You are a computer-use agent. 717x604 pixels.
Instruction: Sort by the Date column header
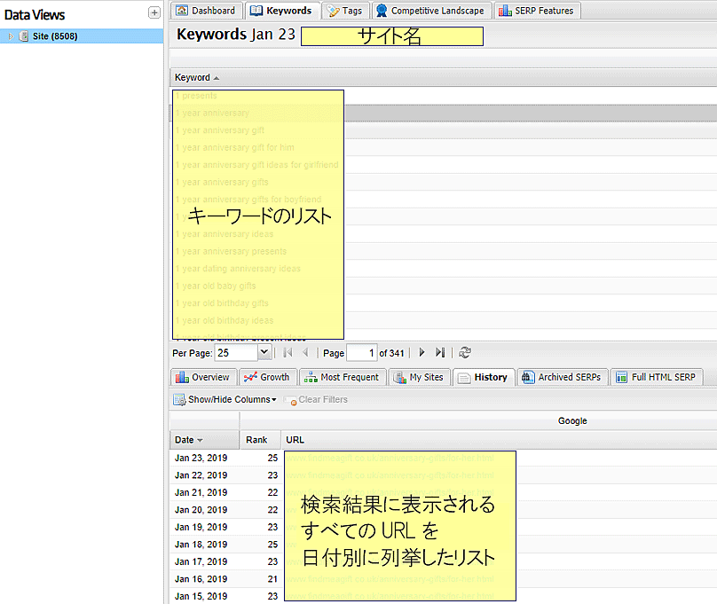(185, 440)
